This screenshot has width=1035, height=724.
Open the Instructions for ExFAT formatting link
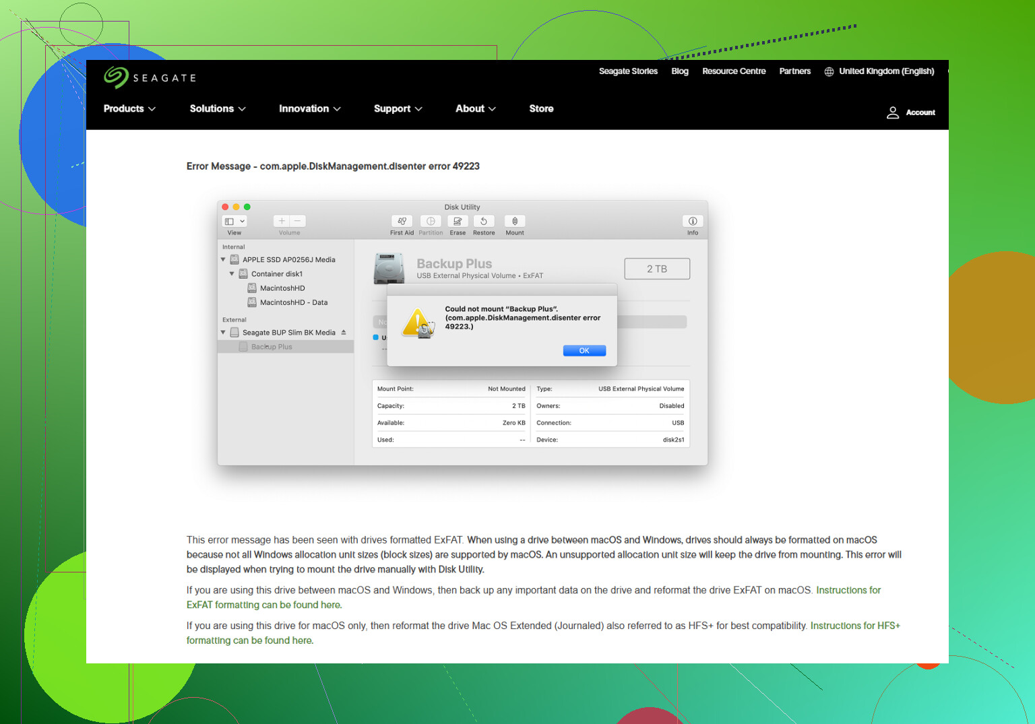(x=534, y=597)
